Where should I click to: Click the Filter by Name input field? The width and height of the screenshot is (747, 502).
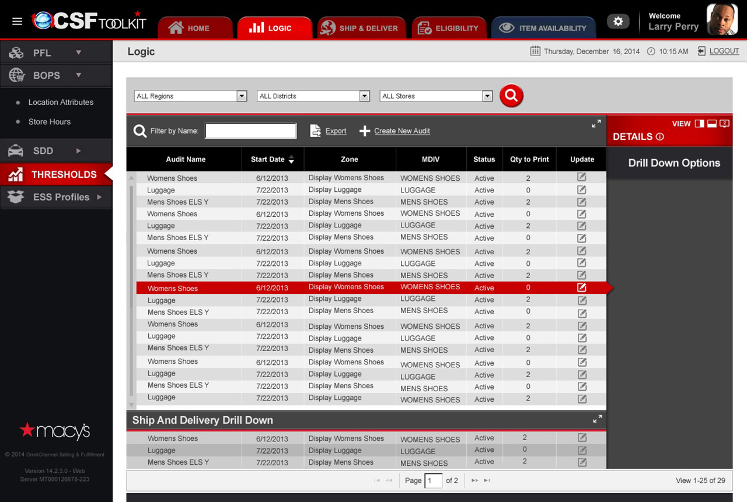click(250, 131)
